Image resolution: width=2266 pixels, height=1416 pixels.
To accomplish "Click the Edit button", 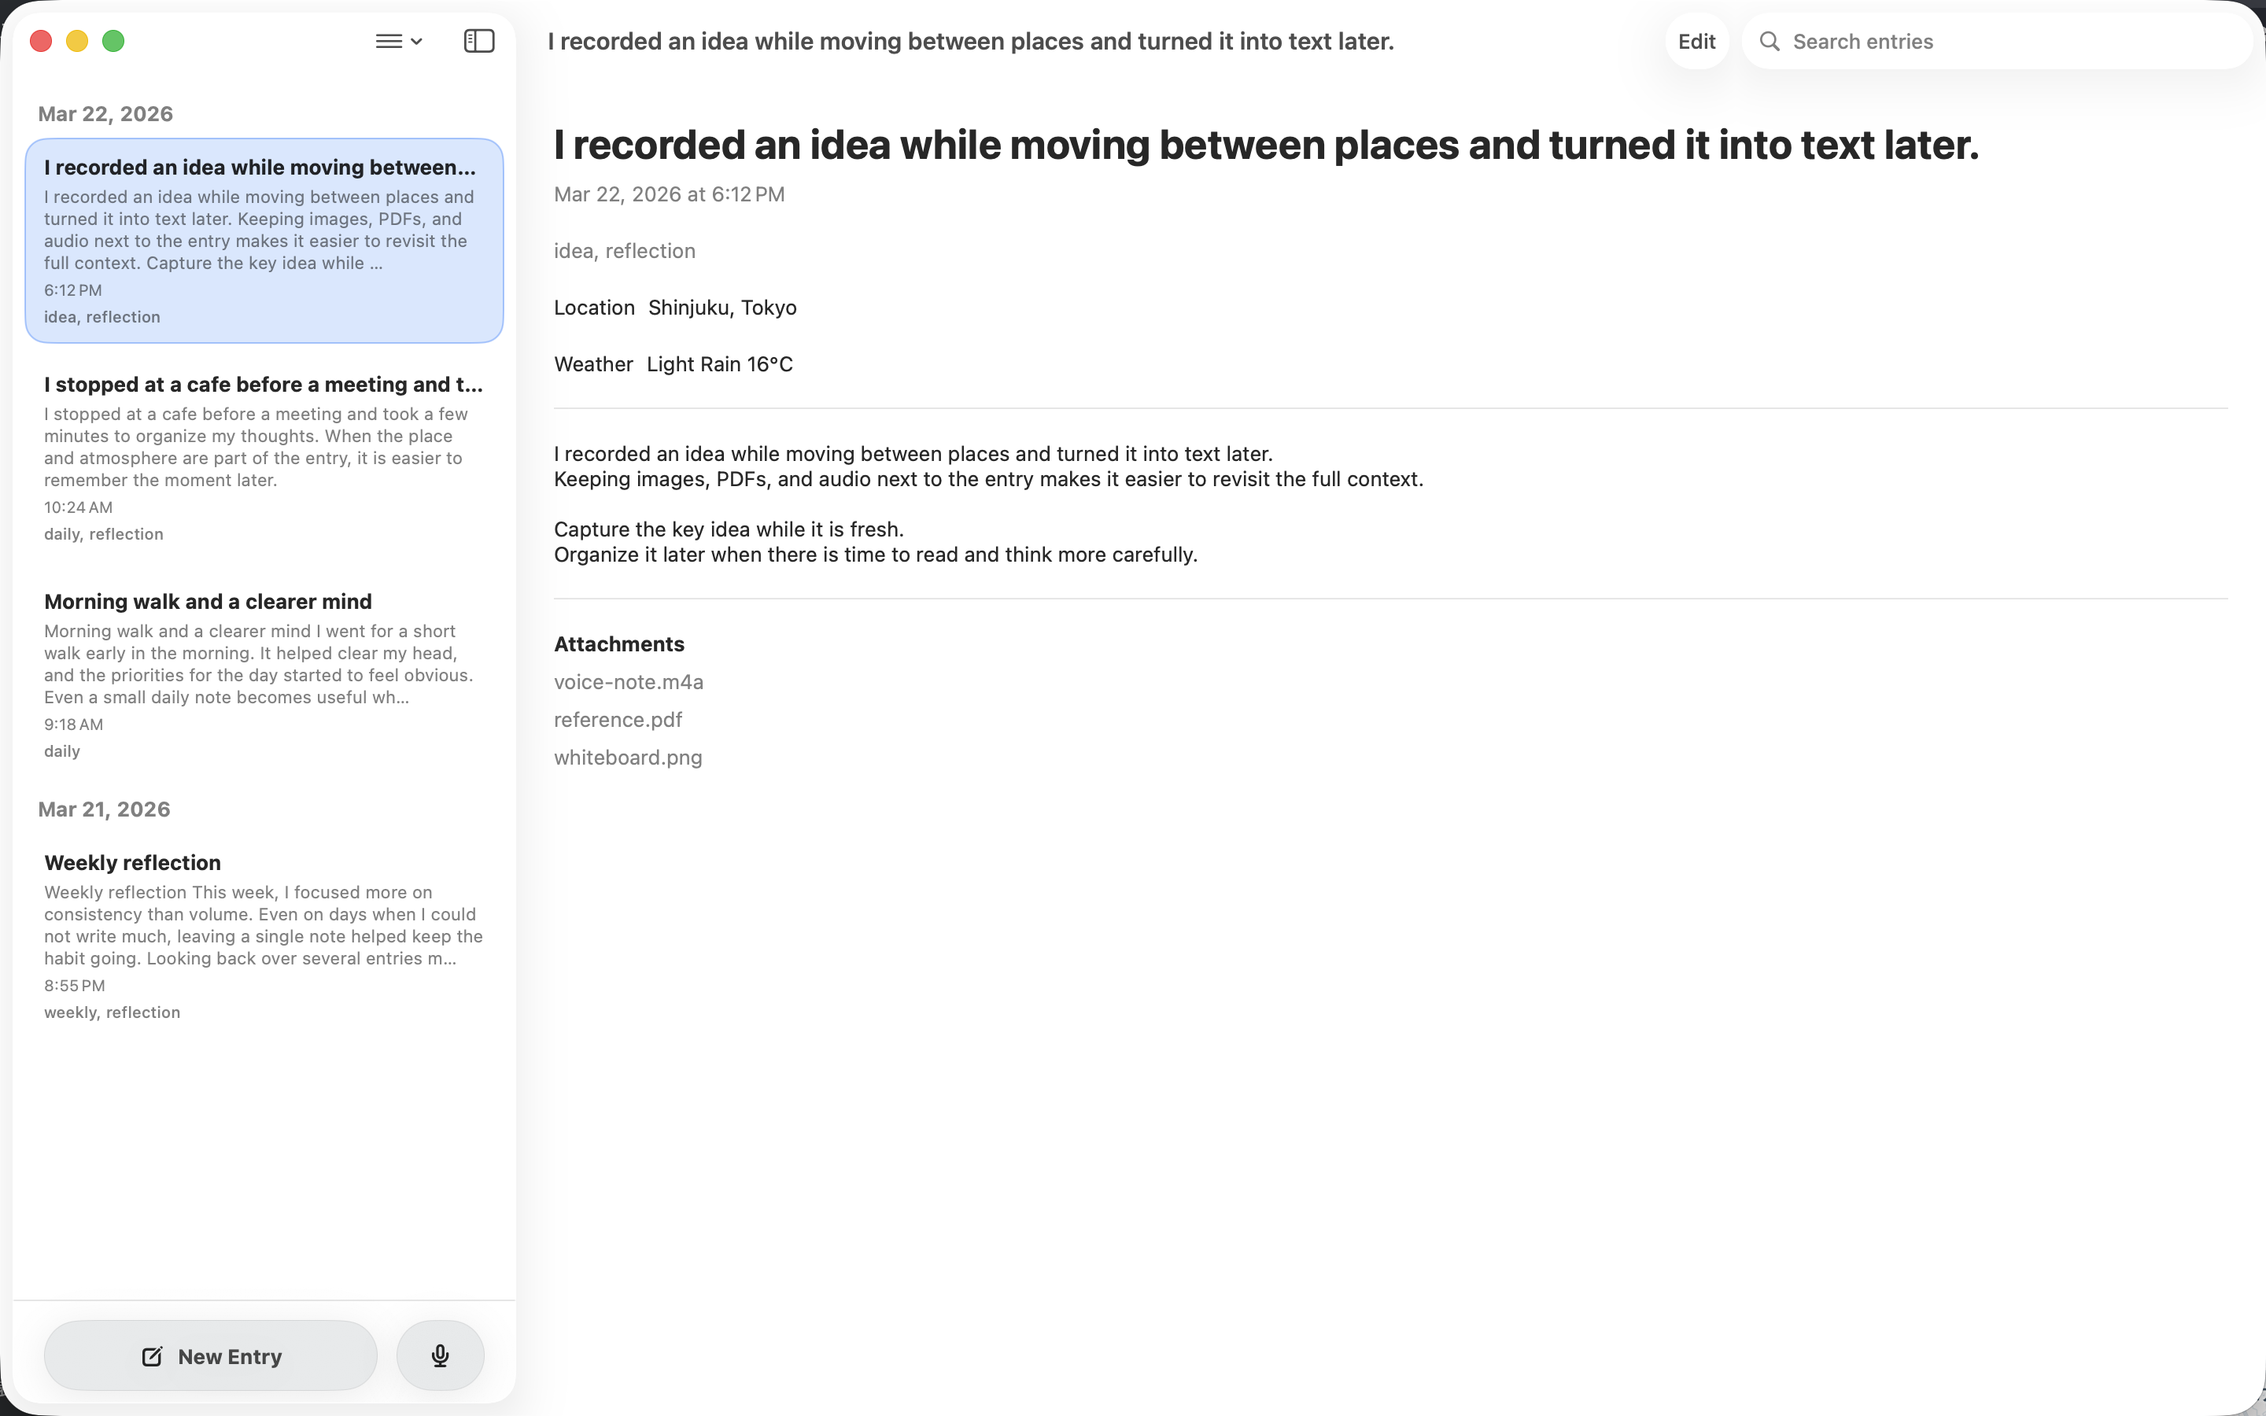I will (x=1696, y=41).
